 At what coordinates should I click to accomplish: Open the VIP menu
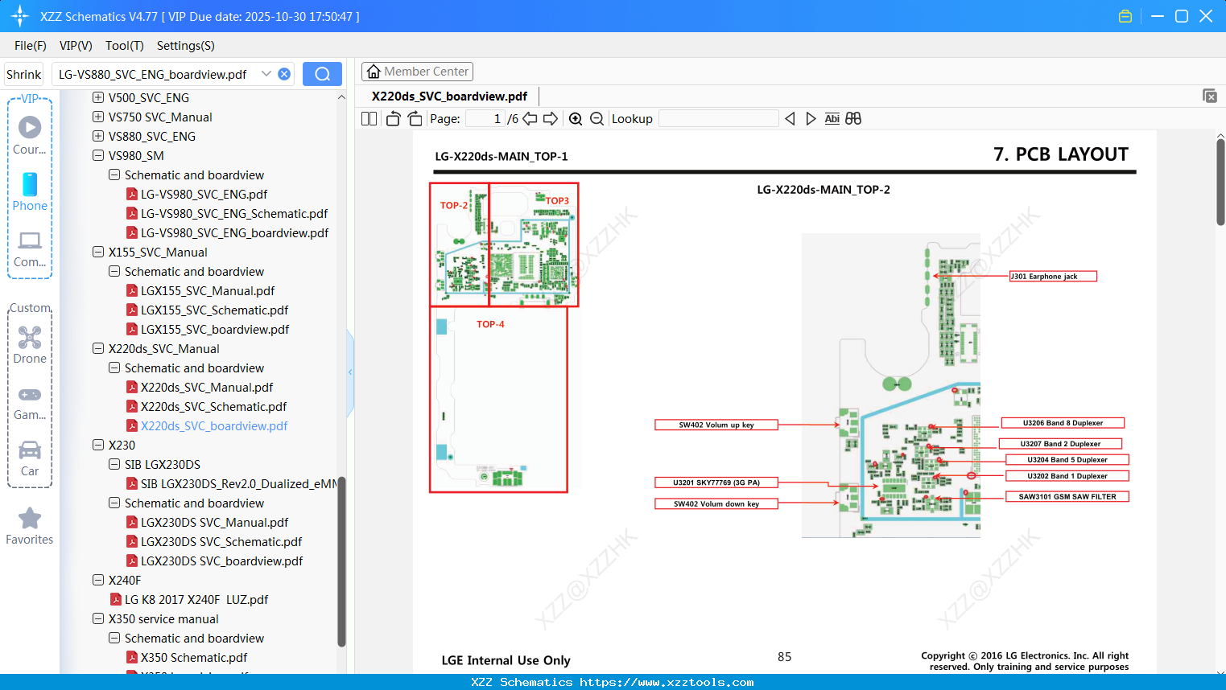(x=75, y=46)
